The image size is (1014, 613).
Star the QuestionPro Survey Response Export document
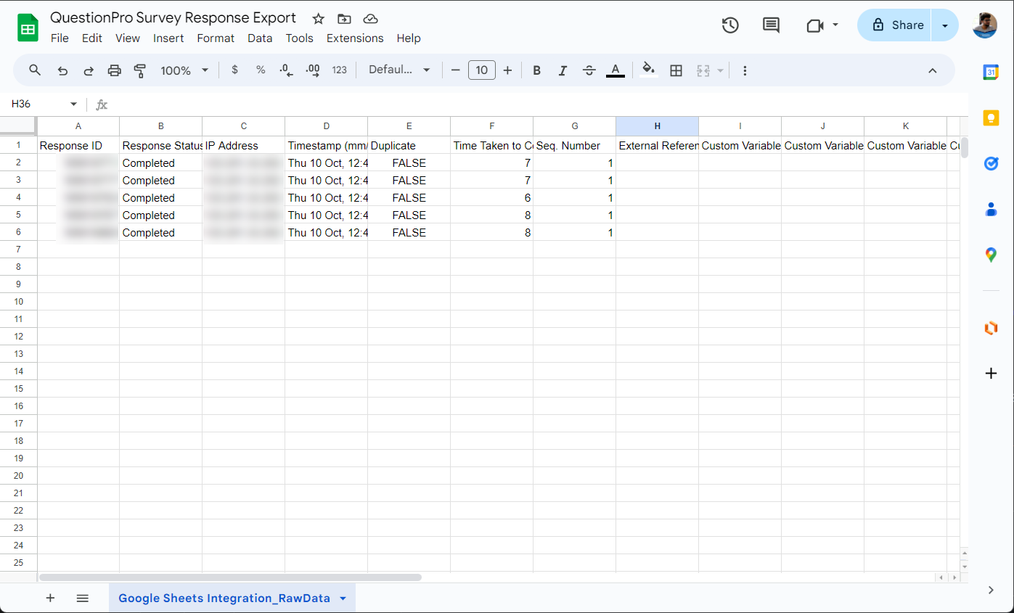click(x=318, y=19)
